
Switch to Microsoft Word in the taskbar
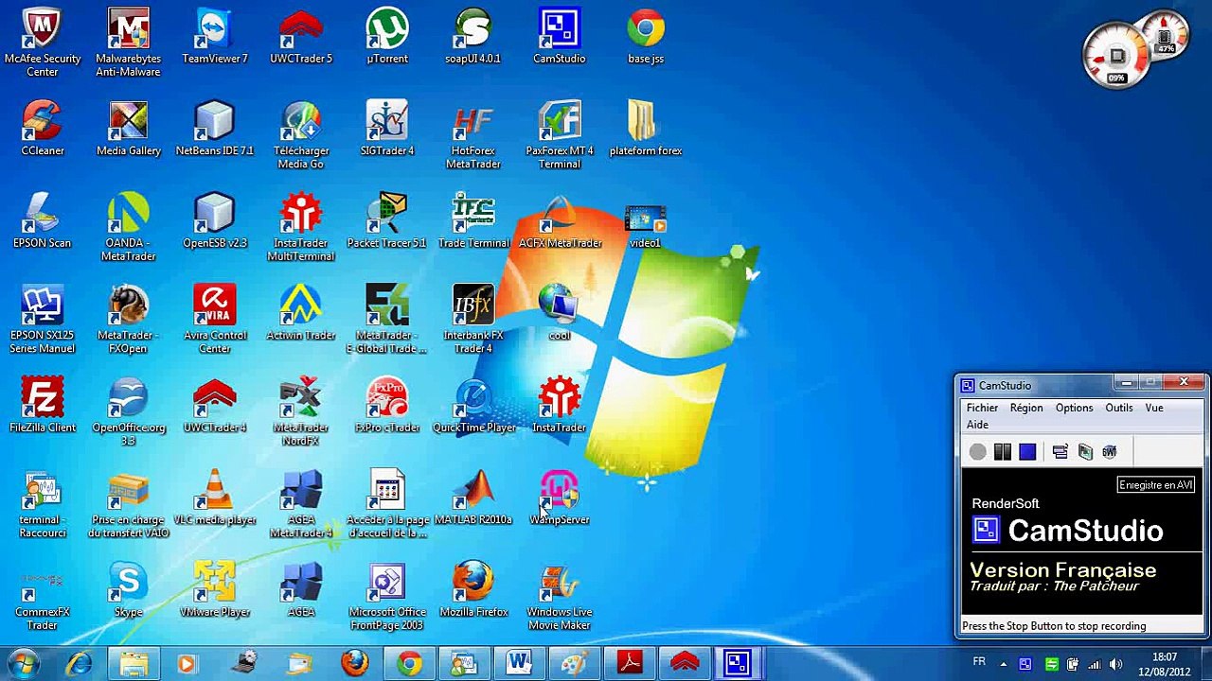click(519, 664)
